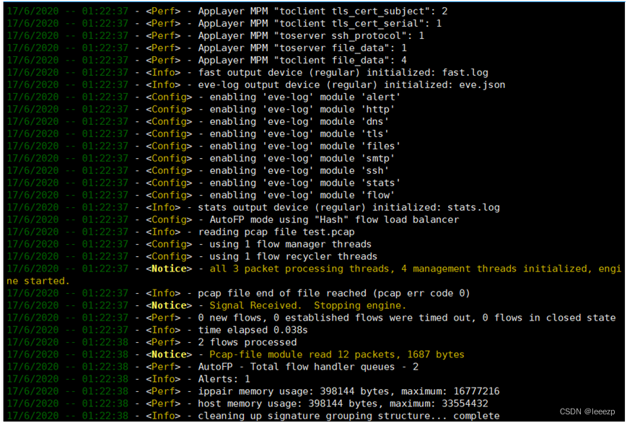Click the 'Signal Received. Stopping engine.' notice
The image size is (627, 423).
(207, 306)
